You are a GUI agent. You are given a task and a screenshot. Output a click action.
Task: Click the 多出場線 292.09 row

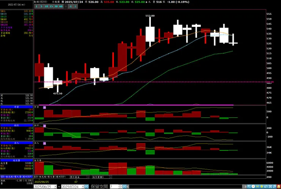16,33
